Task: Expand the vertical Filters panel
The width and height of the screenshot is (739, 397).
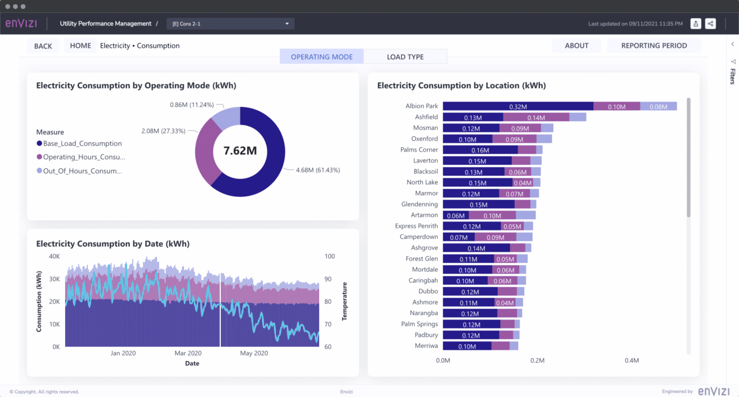Action: [x=732, y=76]
